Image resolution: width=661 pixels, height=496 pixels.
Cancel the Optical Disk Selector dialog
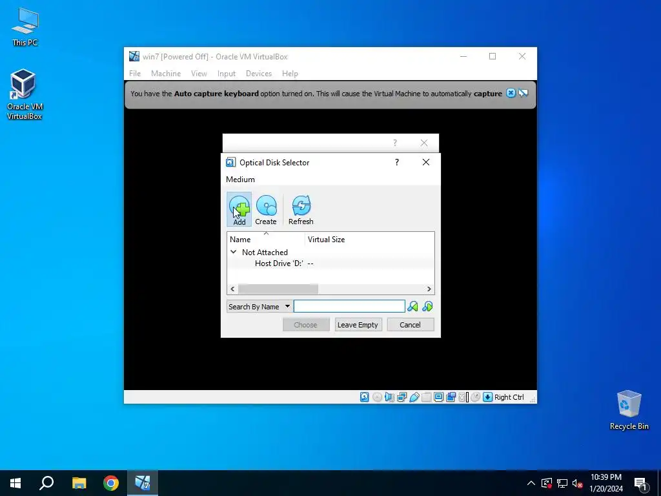pos(410,325)
